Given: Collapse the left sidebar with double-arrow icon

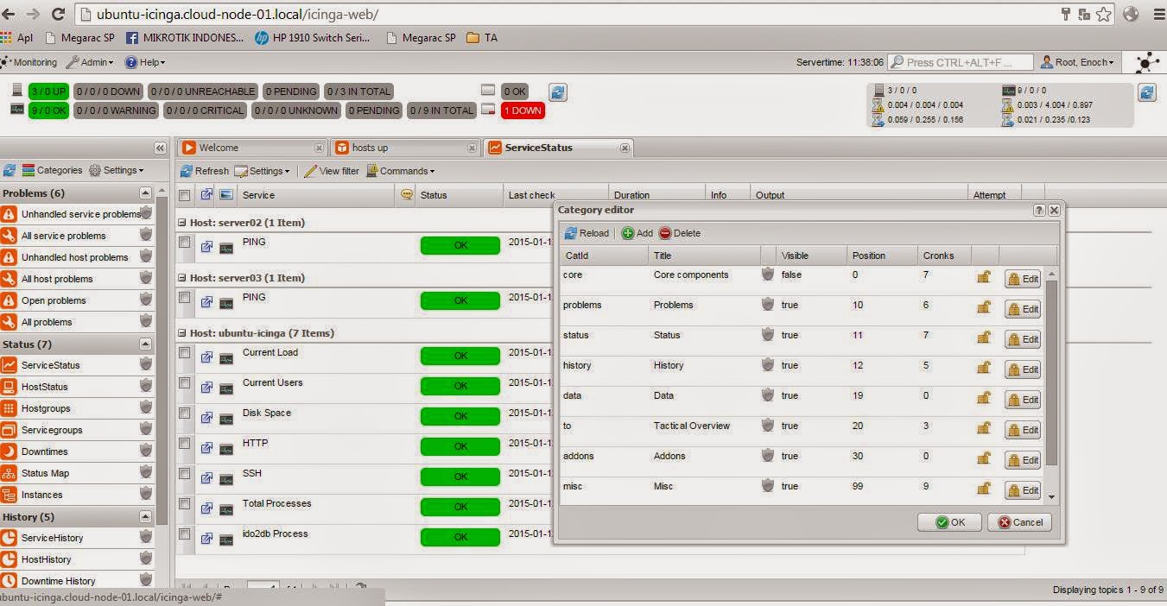Looking at the screenshot, I should (160, 148).
